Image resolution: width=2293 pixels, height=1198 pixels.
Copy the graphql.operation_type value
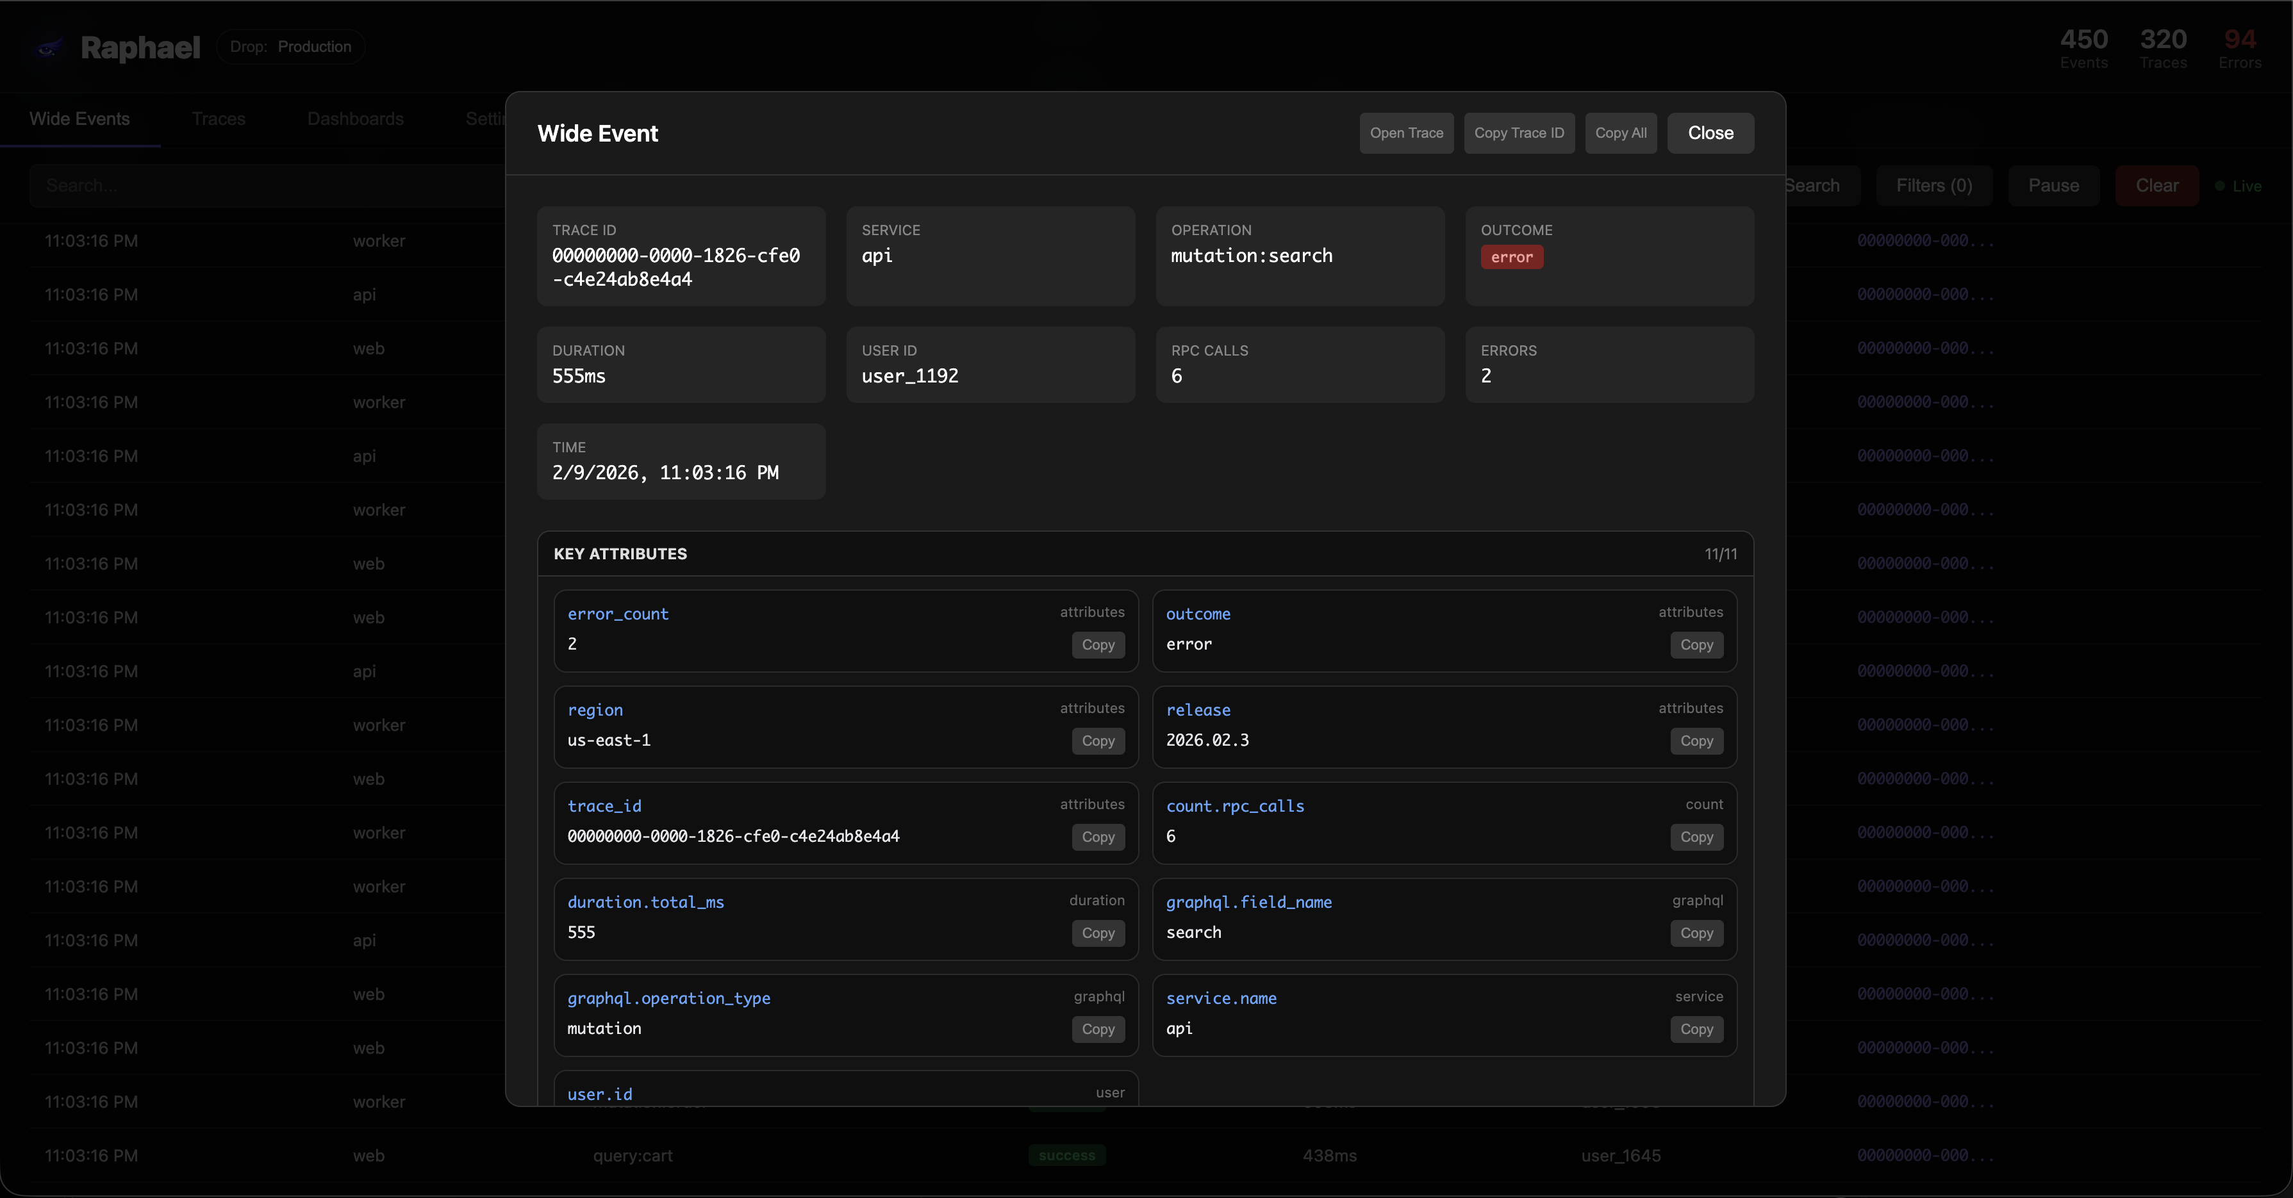[x=1098, y=1030]
